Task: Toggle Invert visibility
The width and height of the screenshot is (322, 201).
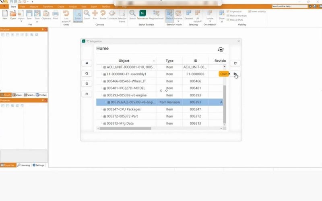Action: pos(257,12)
